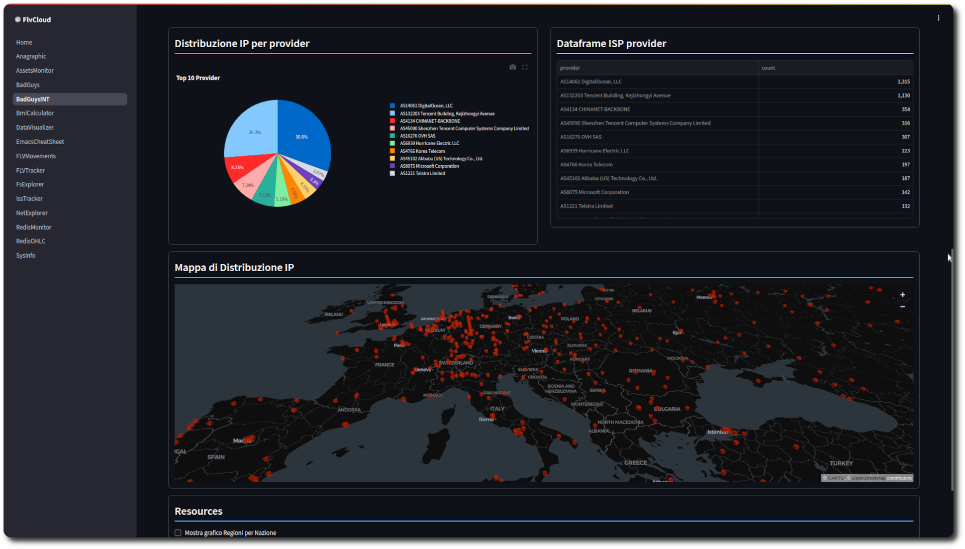
Task: Toggle Korea Telecom legend color swatch
Action: pyautogui.click(x=393, y=151)
